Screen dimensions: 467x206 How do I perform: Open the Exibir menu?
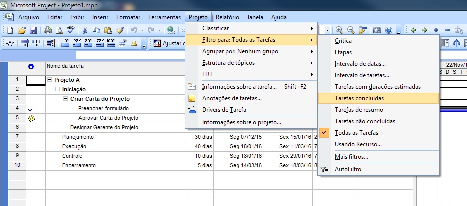click(77, 17)
